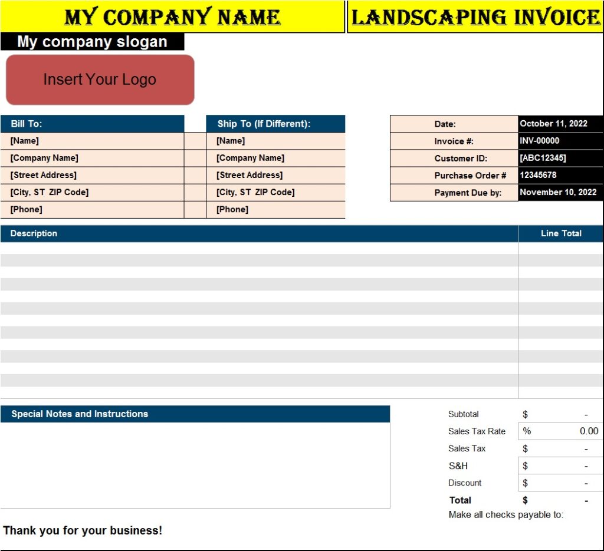Click the "S&H" label
The image size is (604, 551).
[458, 466]
